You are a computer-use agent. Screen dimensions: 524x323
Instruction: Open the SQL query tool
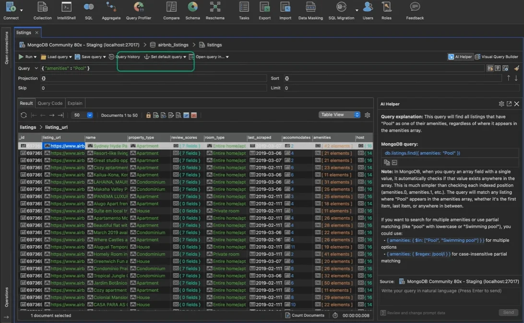[89, 11]
